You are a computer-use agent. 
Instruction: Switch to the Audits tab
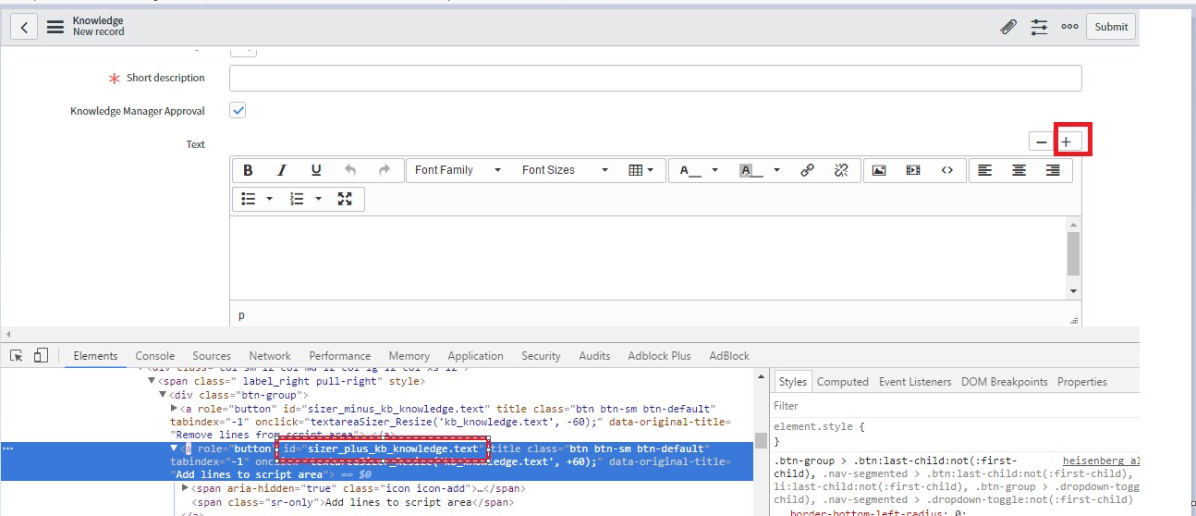click(594, 356)
